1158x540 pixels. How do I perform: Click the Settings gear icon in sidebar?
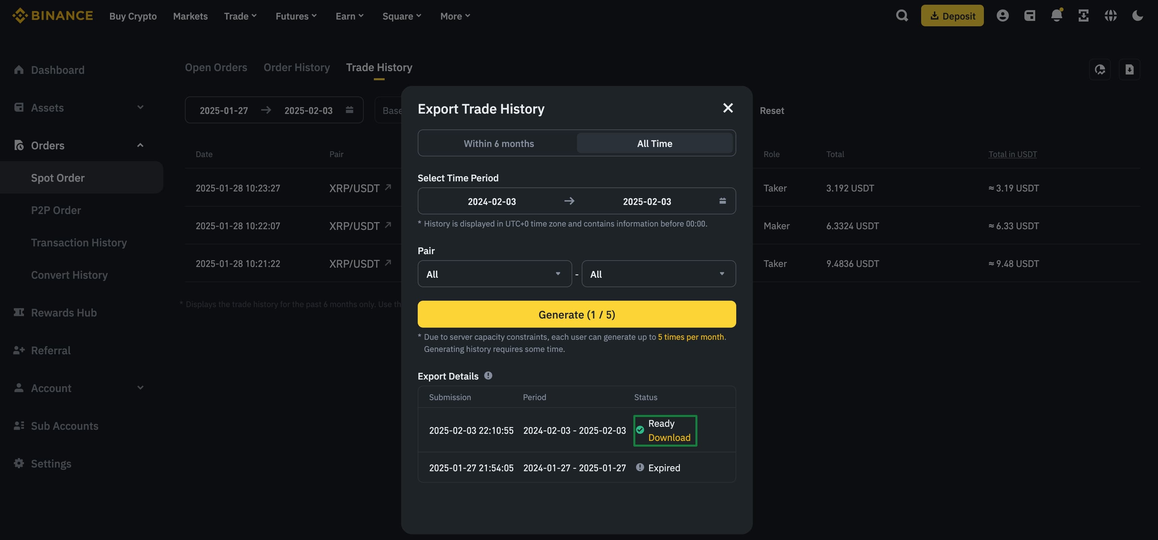19,463
